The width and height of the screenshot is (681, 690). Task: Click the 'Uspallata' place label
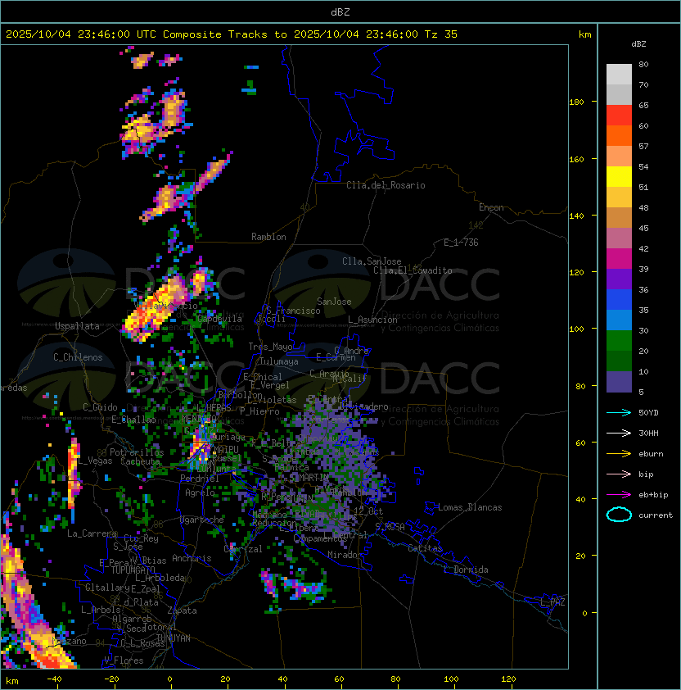click(x=77, y=326)
